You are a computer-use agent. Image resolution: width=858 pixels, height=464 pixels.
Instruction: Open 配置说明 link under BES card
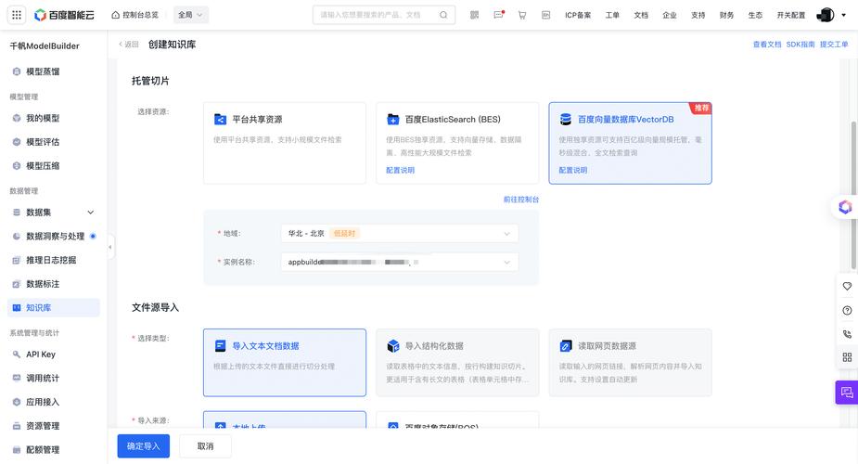coord(400,170)
